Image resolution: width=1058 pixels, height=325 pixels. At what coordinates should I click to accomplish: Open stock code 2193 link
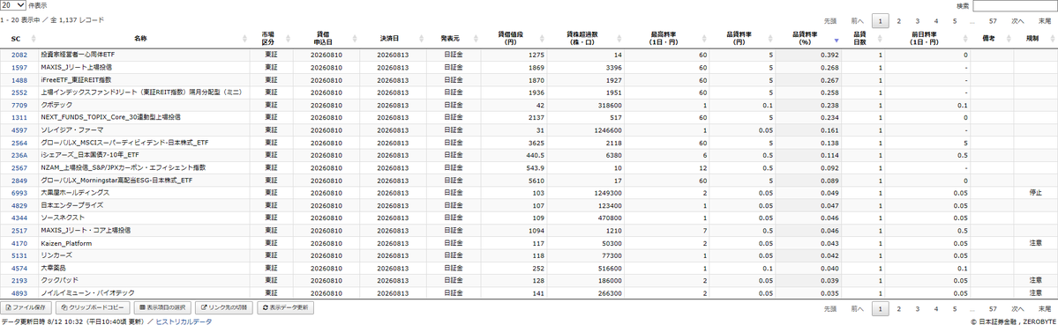pyautogui.click(x=19, y=281)
